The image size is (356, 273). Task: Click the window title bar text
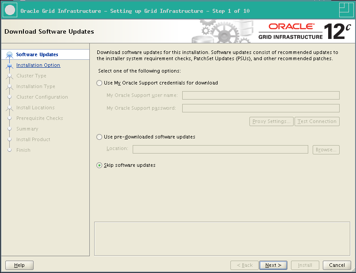click(135, 11)
